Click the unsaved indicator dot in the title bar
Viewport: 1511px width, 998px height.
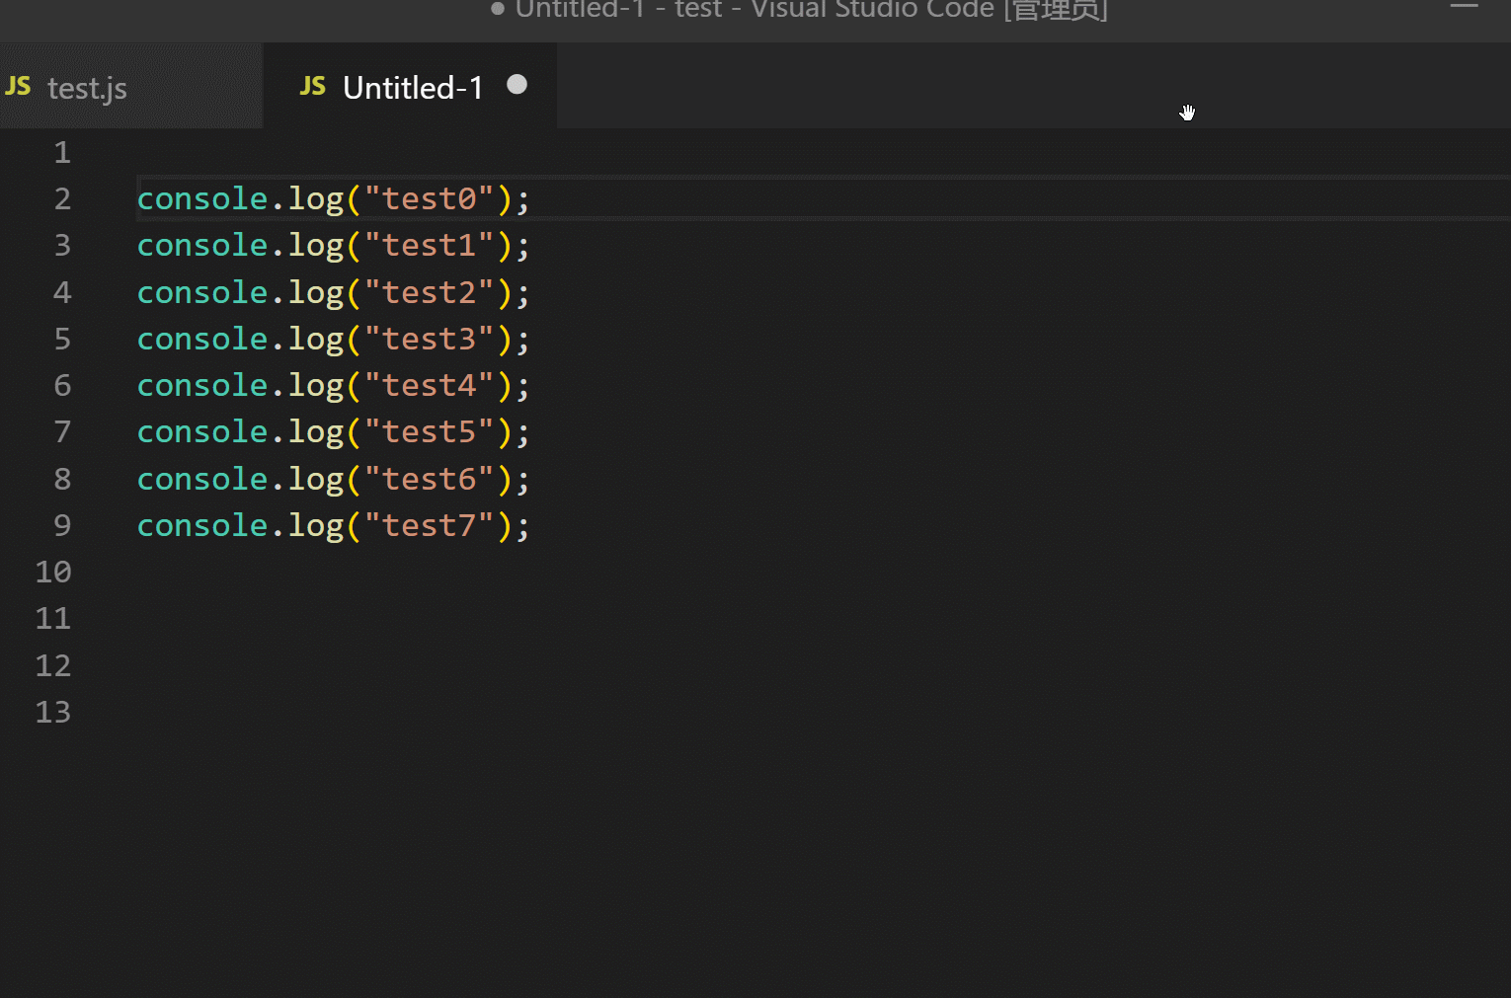(496, 10)
